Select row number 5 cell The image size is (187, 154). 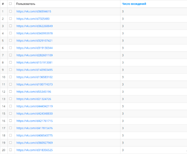(3, 40)
